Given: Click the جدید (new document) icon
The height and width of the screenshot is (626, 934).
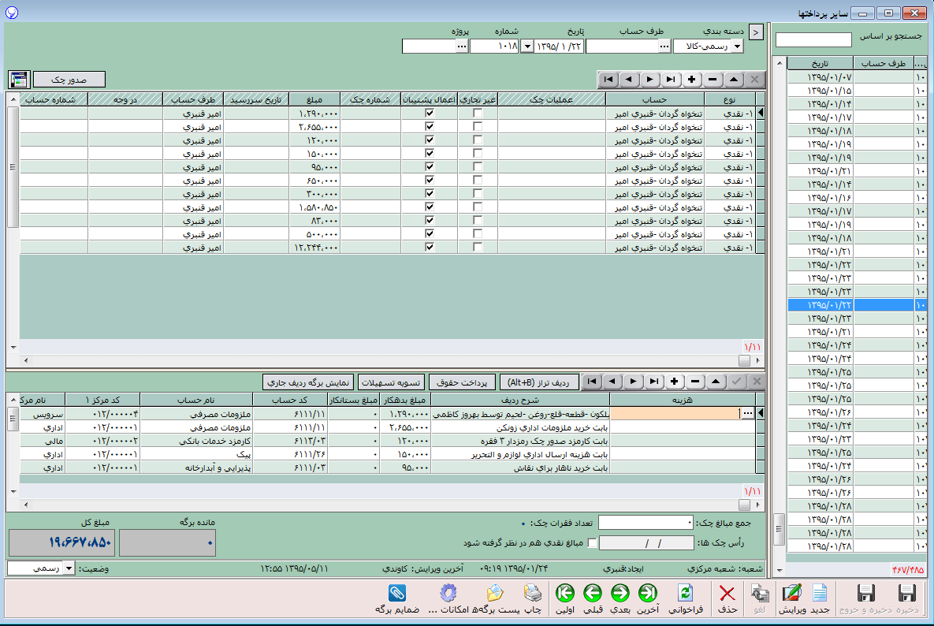Looking at the screenshot, I should [821, 593].
